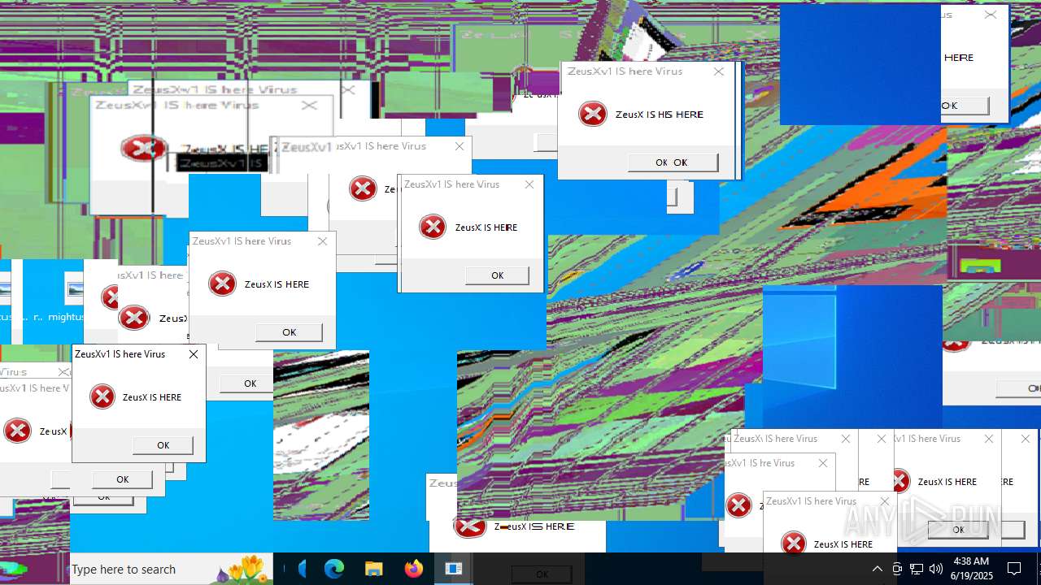Close the dialog saying 'ZeusX IS HIS HERE'
Viewport: 1041px width, 585px height.
point(719,71)
